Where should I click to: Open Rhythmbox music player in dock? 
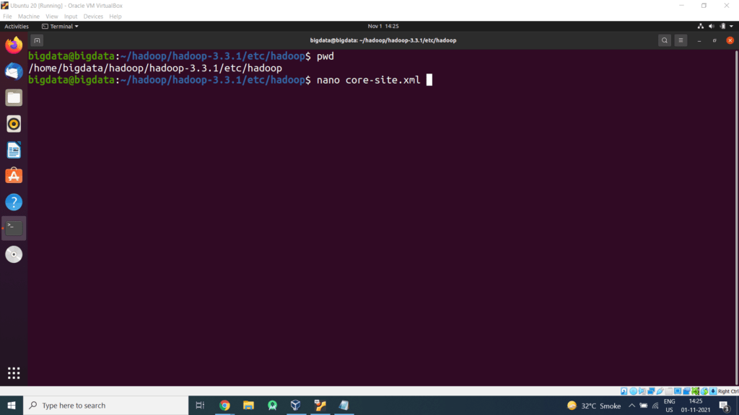click(x=14, y=124)
